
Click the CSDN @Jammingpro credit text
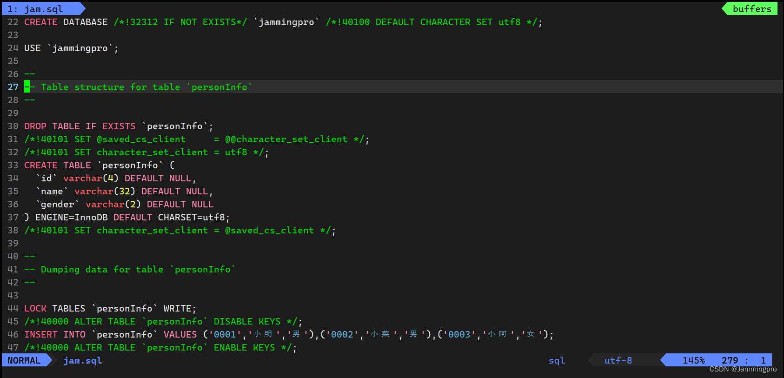(743, 369)
